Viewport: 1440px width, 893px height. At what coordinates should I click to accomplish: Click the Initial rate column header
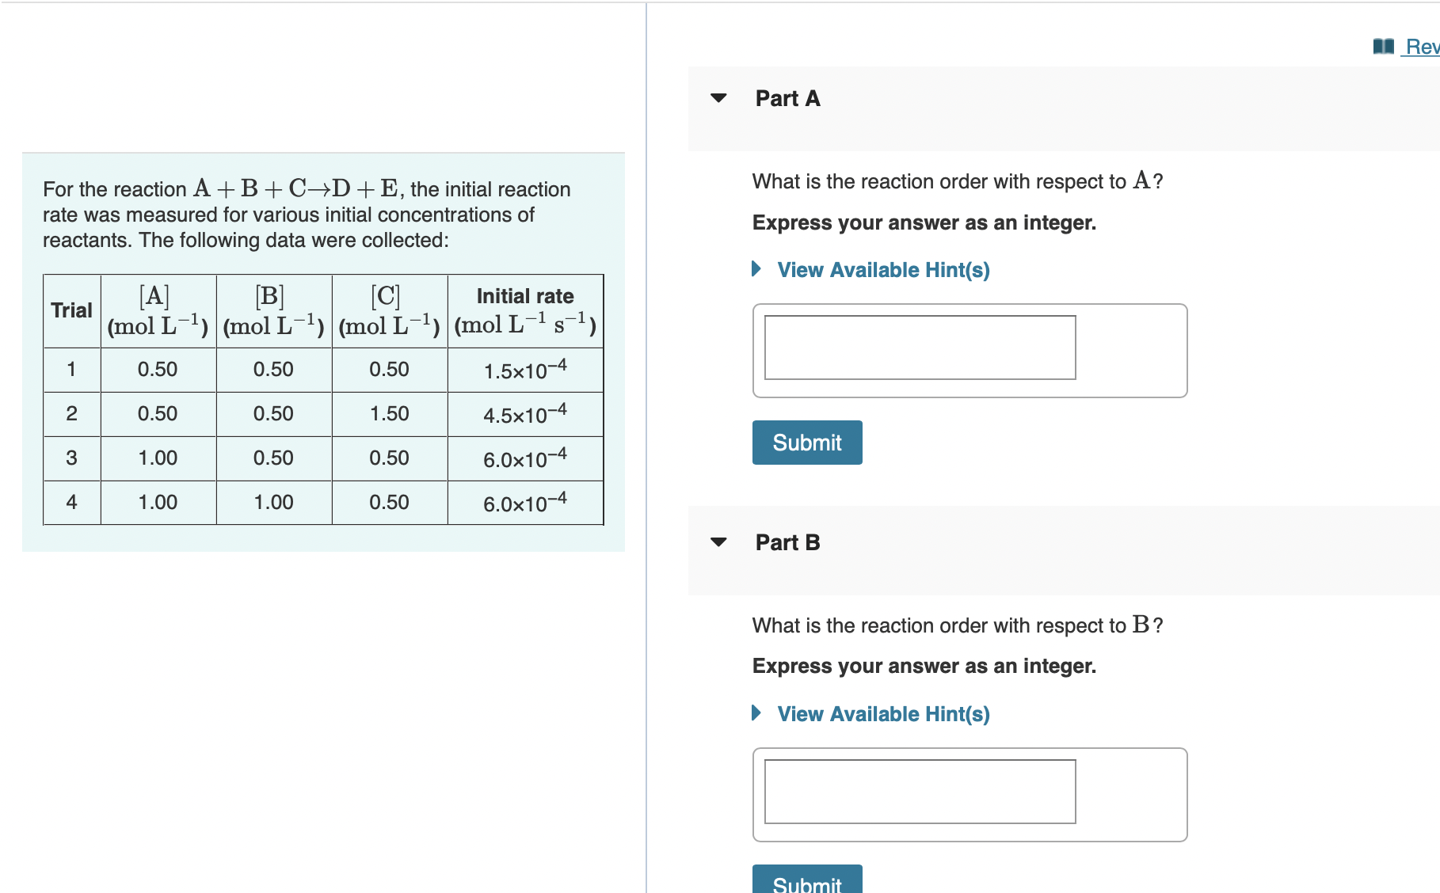525,296
